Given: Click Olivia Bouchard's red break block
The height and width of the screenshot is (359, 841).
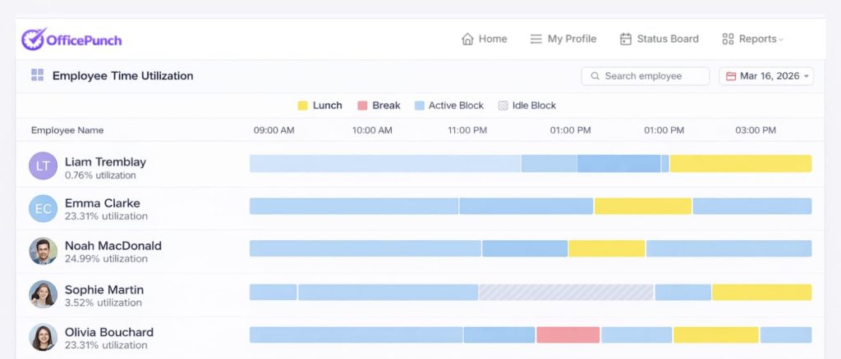Looking at the screenshot, I should (x=568, y=334).
